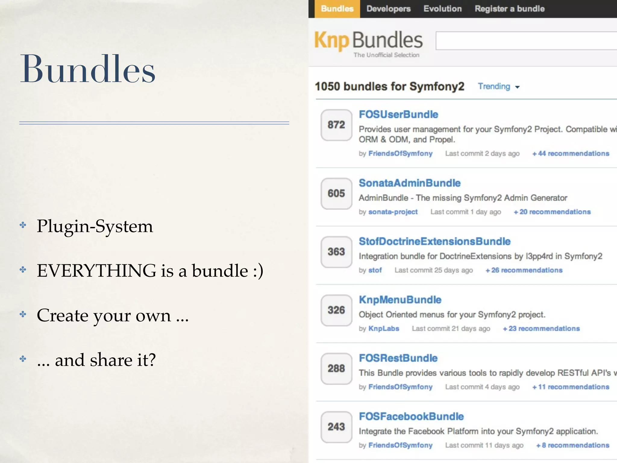Click 'Last commit 21 days ago' text
This screenshot has height=463, width=617.
[x=451, y=329]
